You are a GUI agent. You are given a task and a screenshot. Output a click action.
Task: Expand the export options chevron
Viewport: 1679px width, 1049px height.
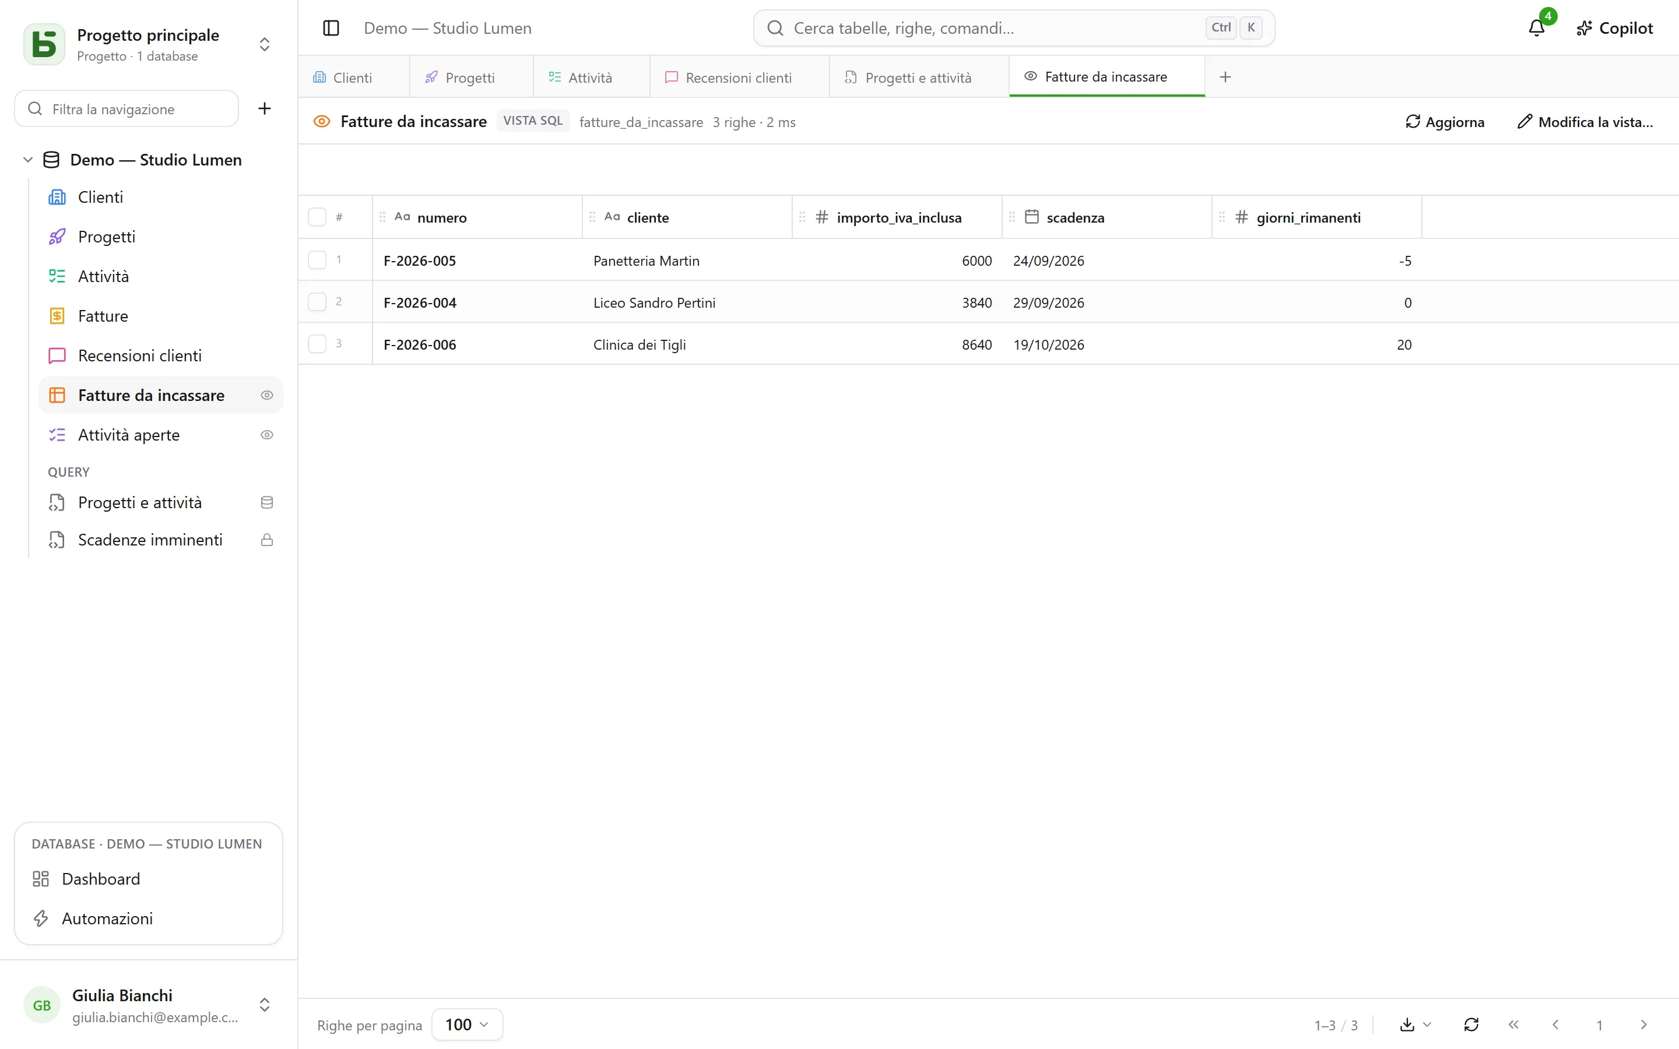point(1427,1025)
